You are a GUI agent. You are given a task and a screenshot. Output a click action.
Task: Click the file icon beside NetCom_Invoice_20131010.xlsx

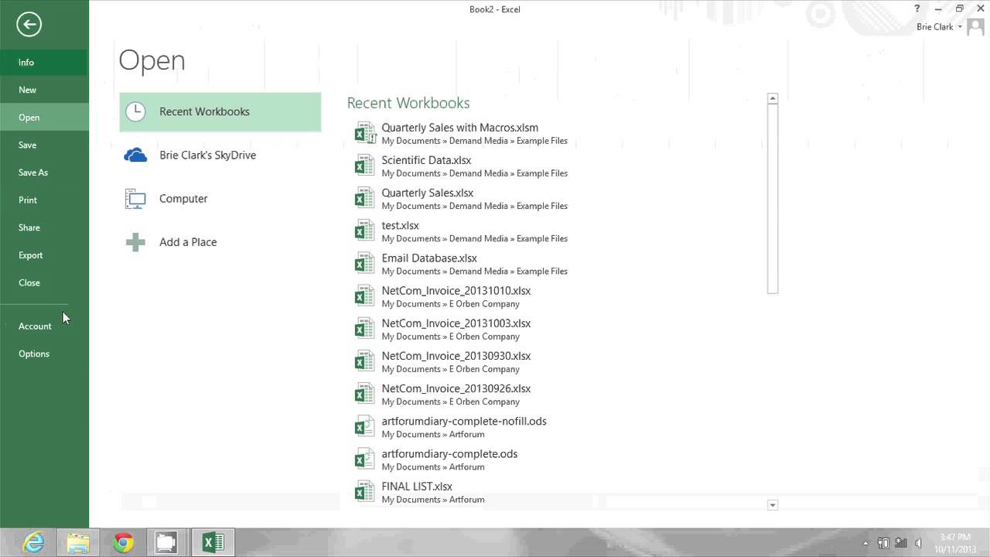[x=364, y=296]
